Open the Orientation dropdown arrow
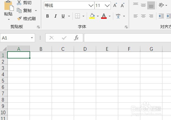Viewport: 171px width, 120px height. point(166,5)
